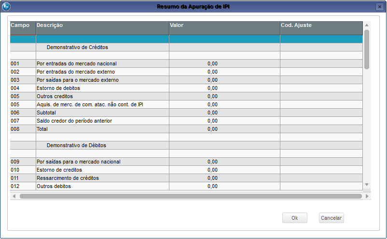Select the 'Subtotal' row
This screenshot has width=387, height=239.
coord(186,113)
